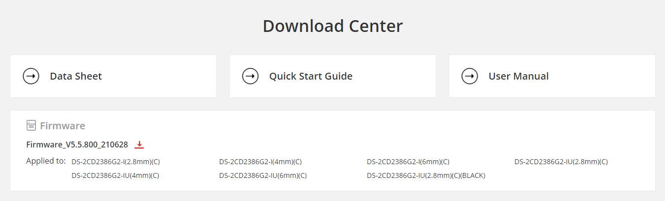The height and width of the screenshot is (201, 665).
Task: Click model DS-2CD2386G2-I(6mm)(C)
Action: 408,162
